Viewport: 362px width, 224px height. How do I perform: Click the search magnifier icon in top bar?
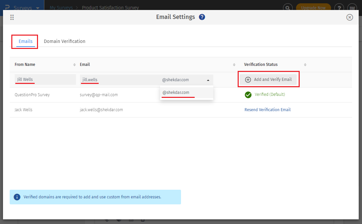(288, 8)
